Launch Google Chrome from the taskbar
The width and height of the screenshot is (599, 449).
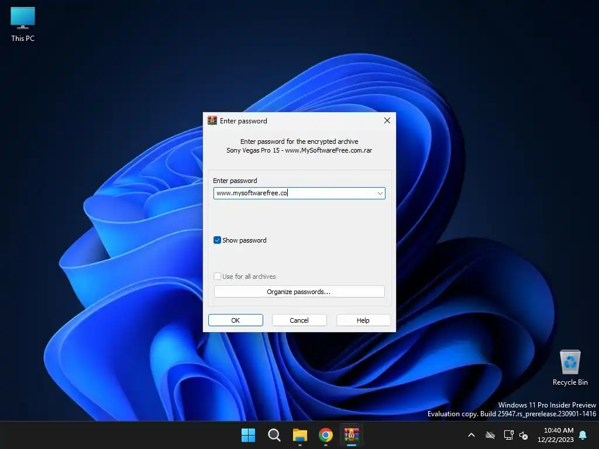click(326, 435)
